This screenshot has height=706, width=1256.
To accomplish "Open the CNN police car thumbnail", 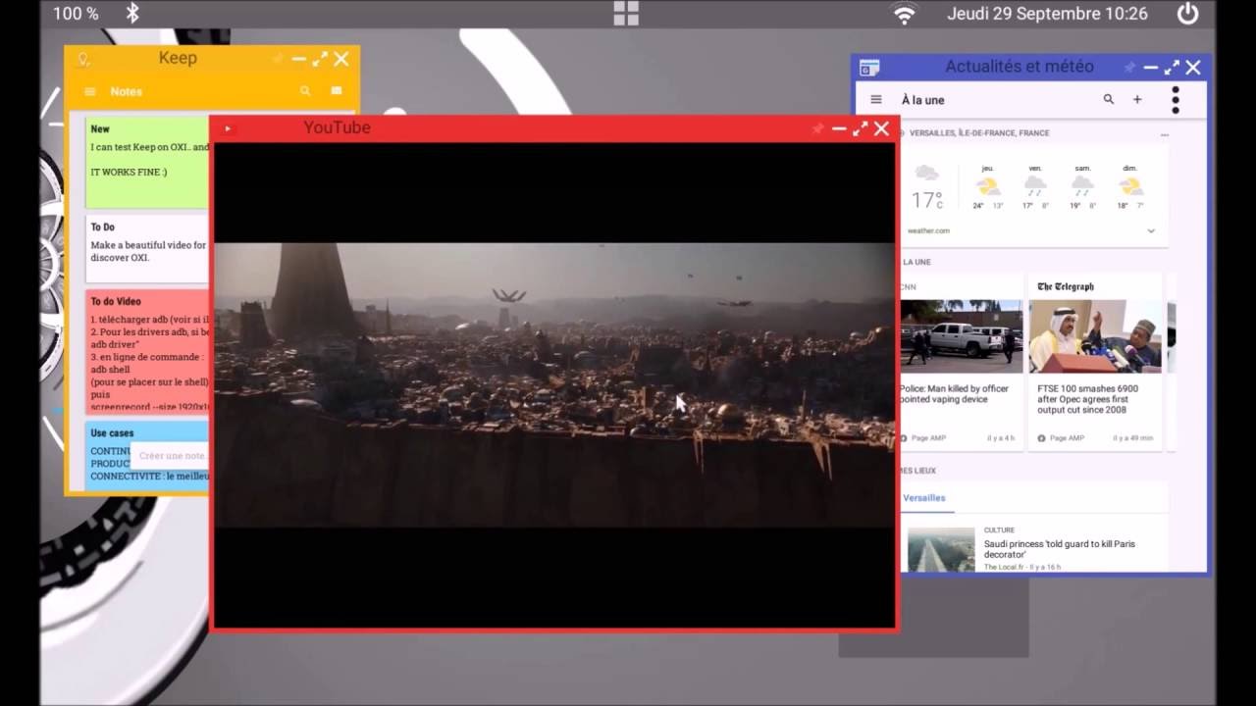I will (x=962, y=336).
